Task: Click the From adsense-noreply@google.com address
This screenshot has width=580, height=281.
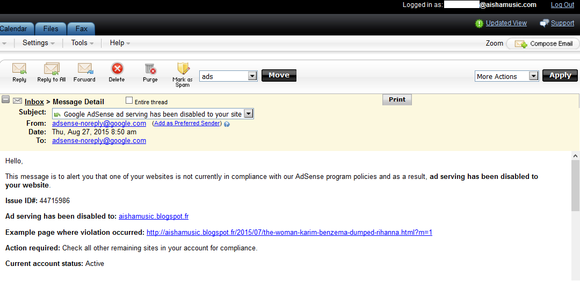Action: point(99,123)
